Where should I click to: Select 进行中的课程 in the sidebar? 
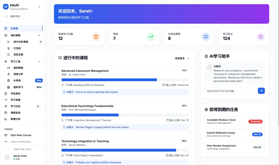pyautogui.click(x=21, y=42)
